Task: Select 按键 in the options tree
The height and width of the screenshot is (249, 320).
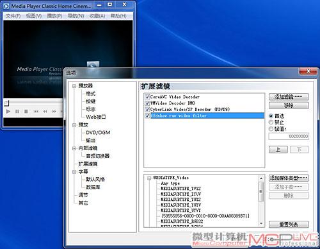Action: pyautogui.click(x=91, y=101)
